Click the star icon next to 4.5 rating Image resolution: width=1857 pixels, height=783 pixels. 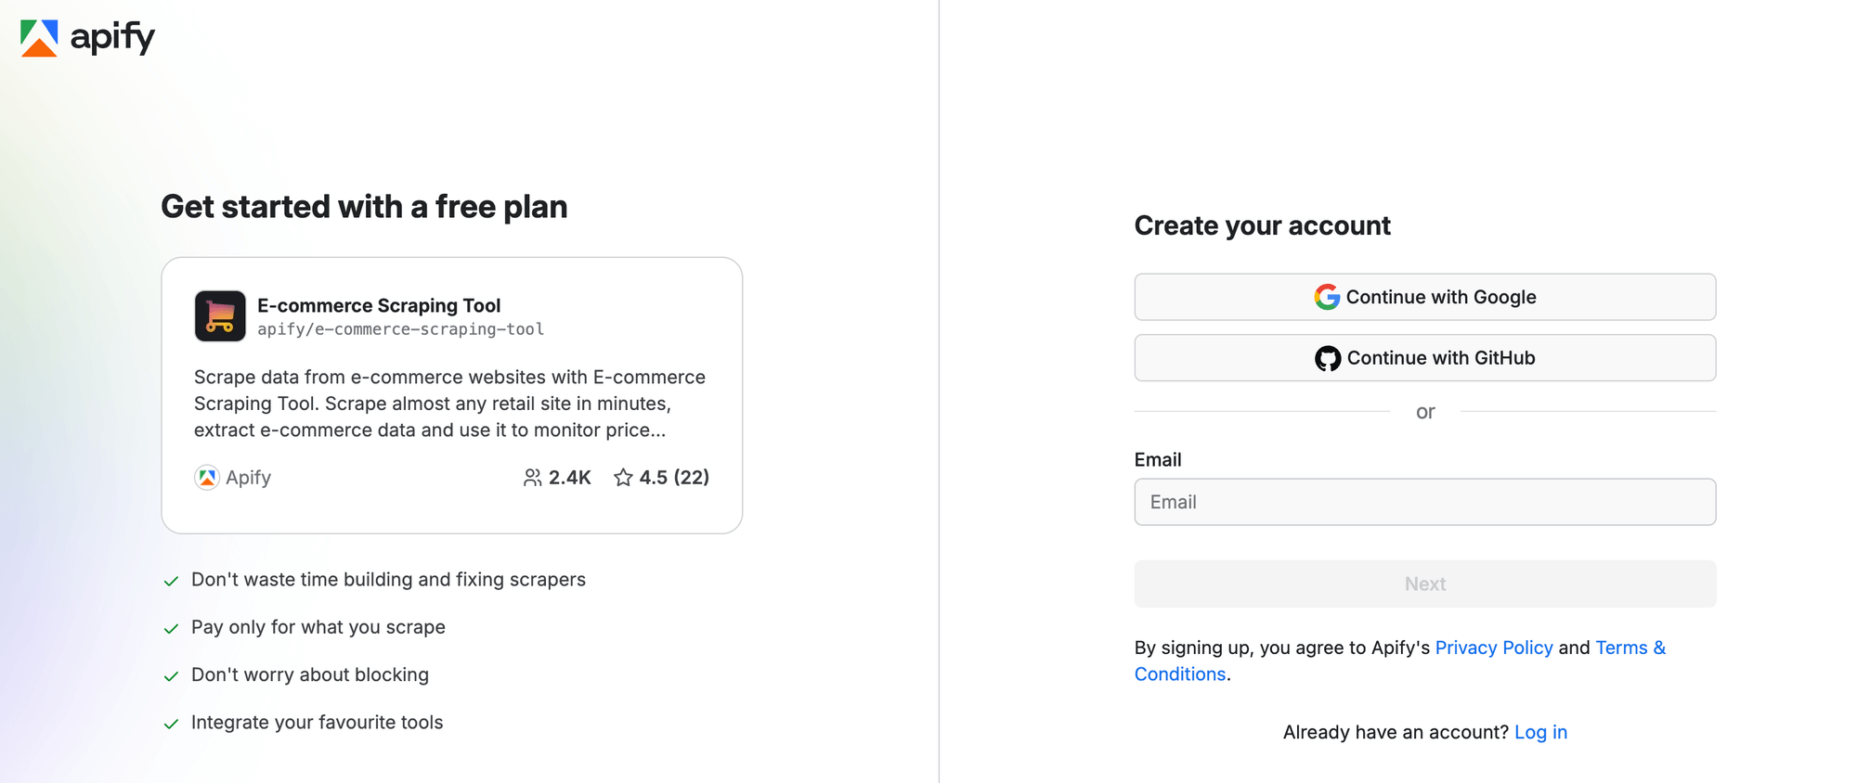point(623,477)
